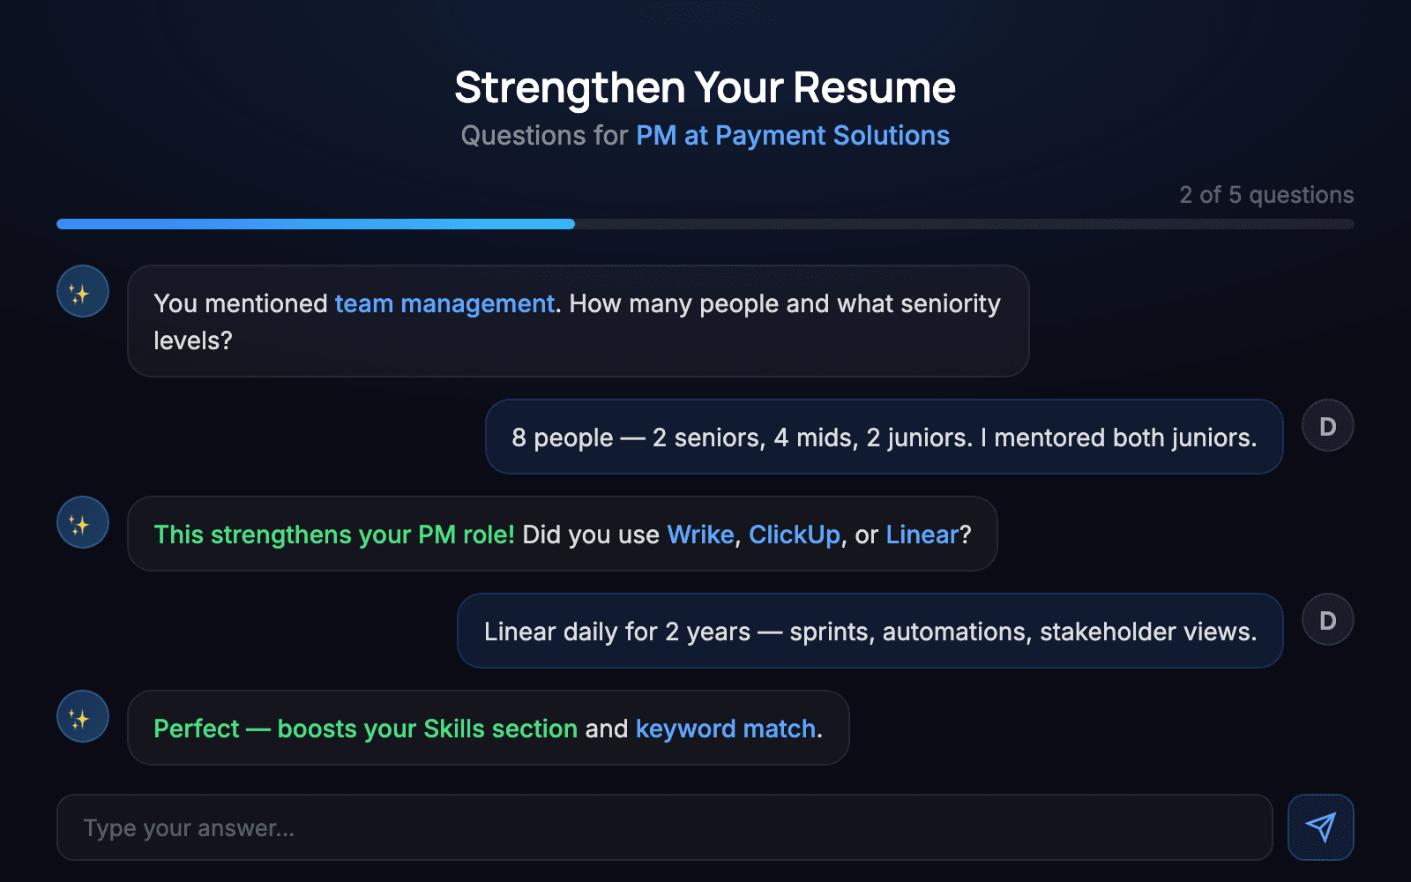Click the Linear link in the question bubble
This screenshot has width=1411, height=882.
coord(921,534)
